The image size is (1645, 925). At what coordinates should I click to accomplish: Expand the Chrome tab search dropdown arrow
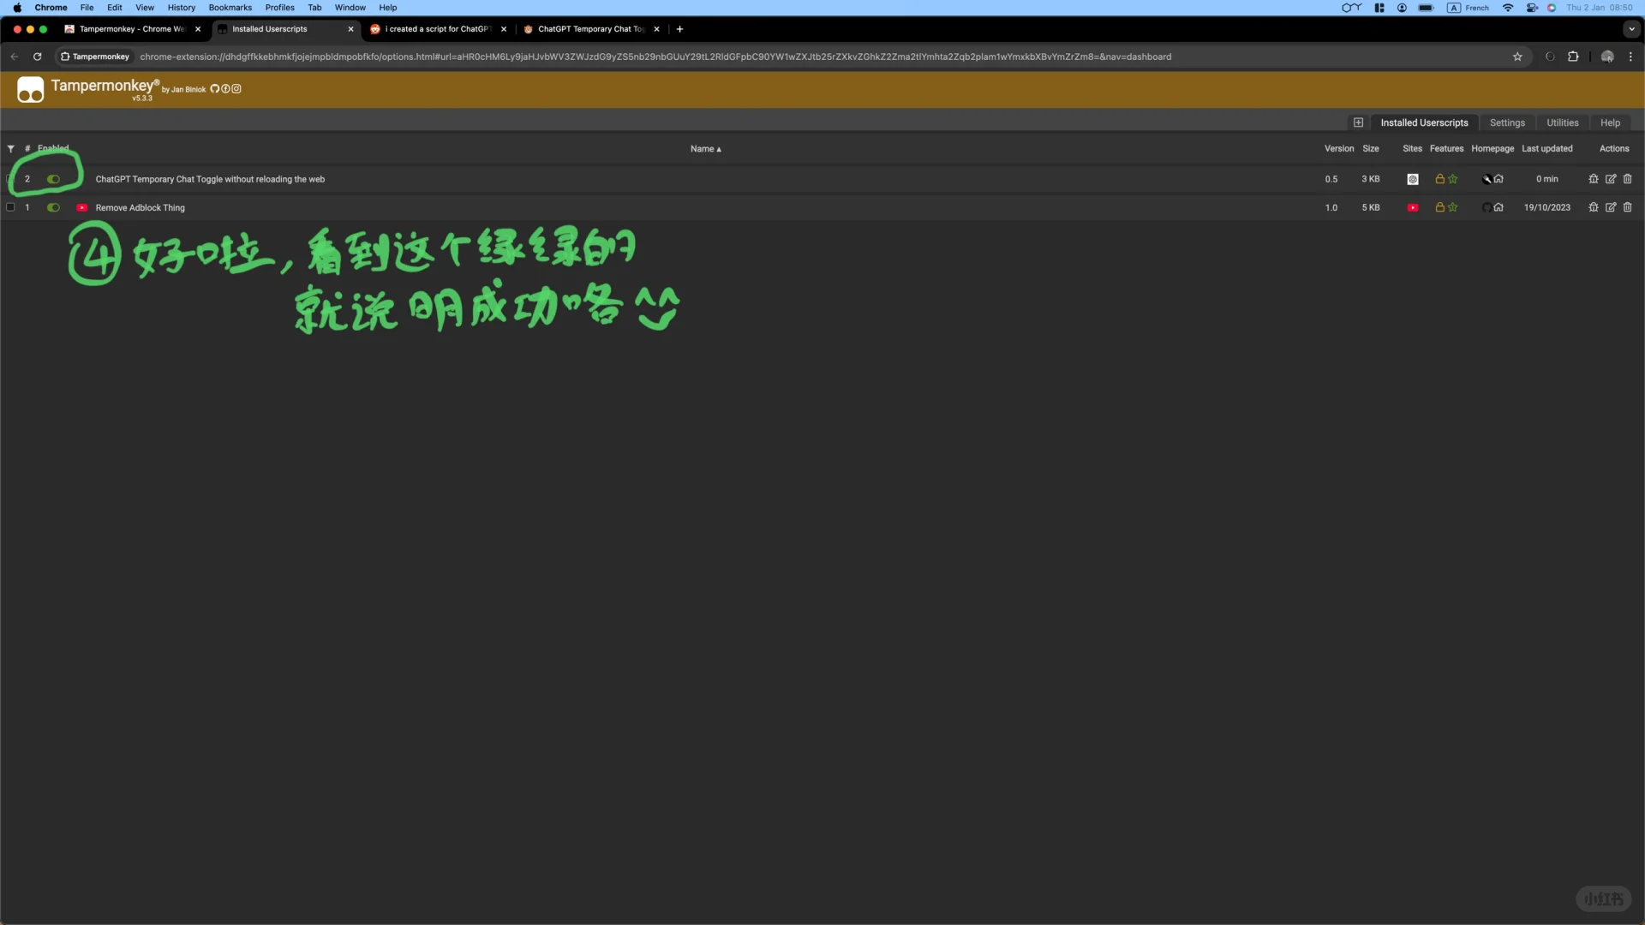click(x=1631, y=29)
